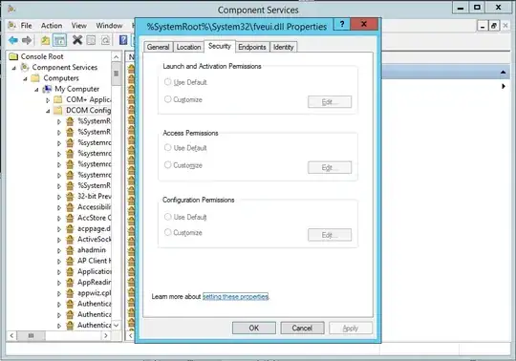Click the Up One Level folder icon
Image resolution: width=516 pixels, height=361 pixels.
pyautogui.click(x=45, y=40)
